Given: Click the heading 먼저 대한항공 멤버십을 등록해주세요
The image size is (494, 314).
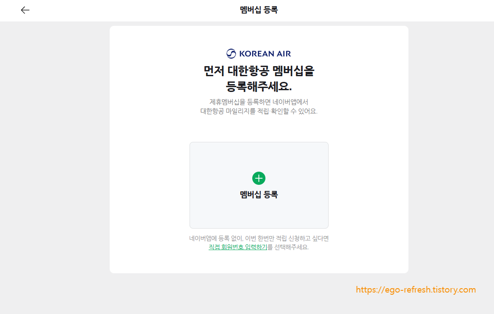Looking at the screenshot, I should [259, 79].
